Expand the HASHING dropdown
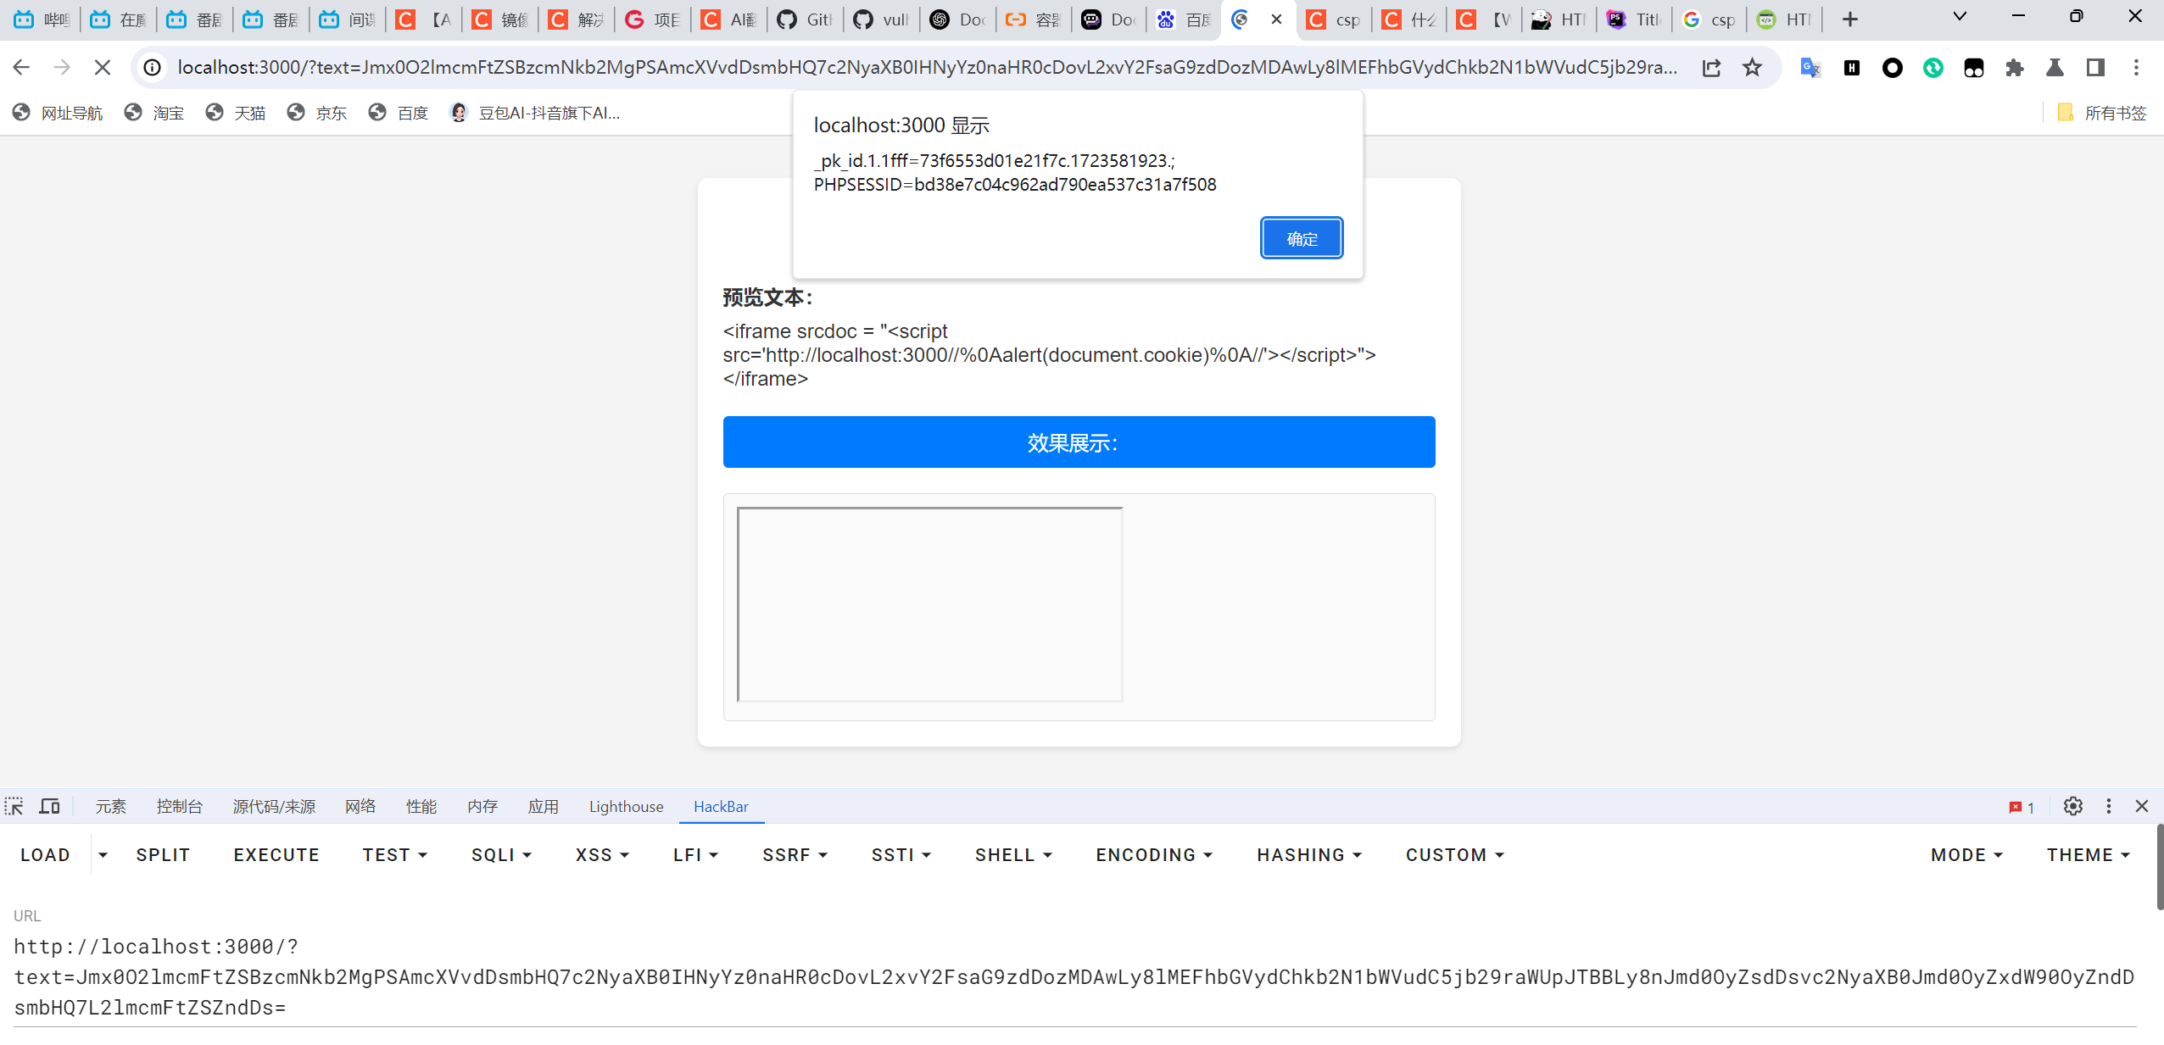Screen dimensions: 2164x1045 coord(1309,855)
